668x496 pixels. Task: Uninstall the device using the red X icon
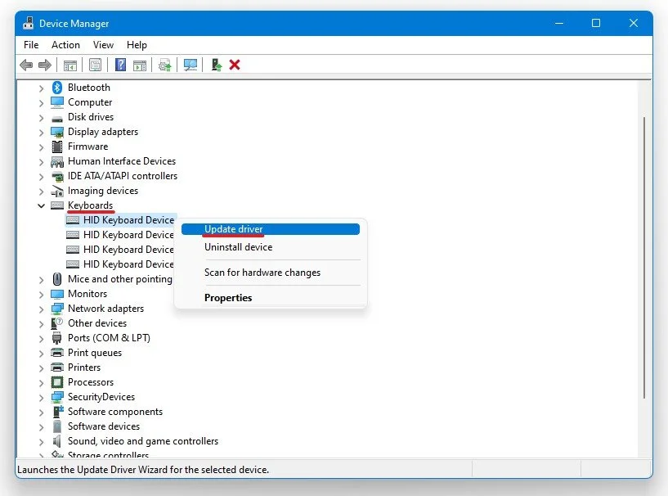(x=235, y=65)
